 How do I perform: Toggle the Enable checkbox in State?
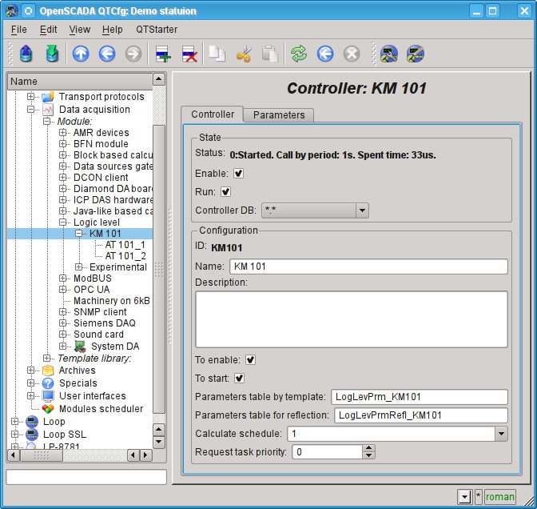pos(238,173)
